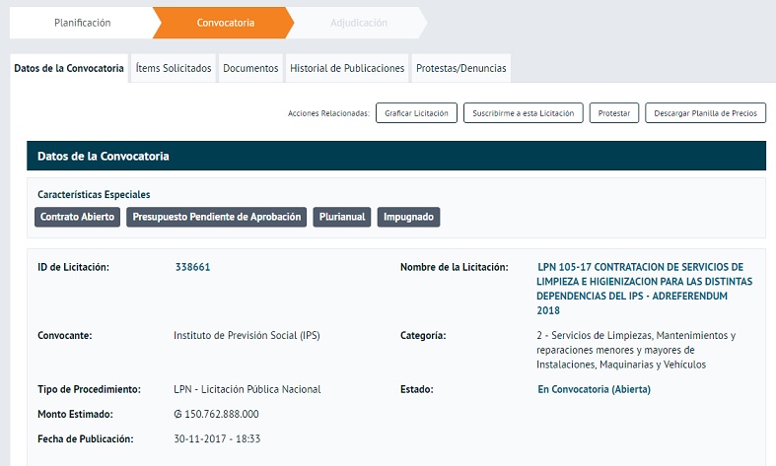Viewport: 776px width, 466px height.
Task: Download via Descargar Planilla de Precios
Action: tap(705, 113)
